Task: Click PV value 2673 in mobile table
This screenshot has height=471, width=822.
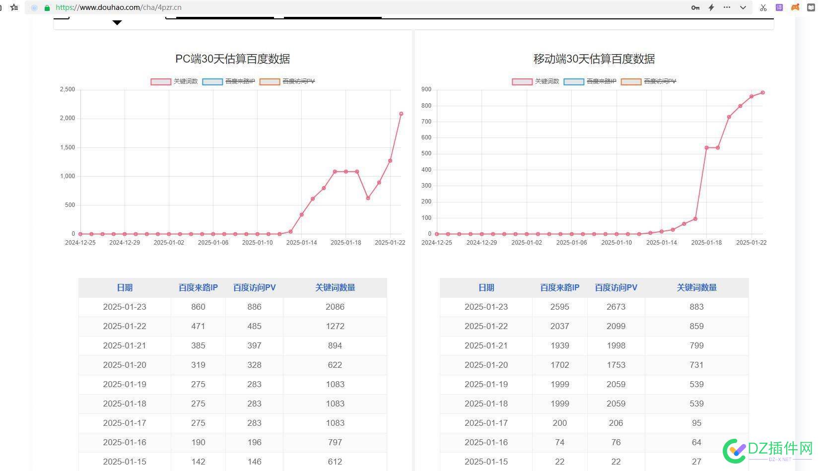Action: (x=616, y=307)
